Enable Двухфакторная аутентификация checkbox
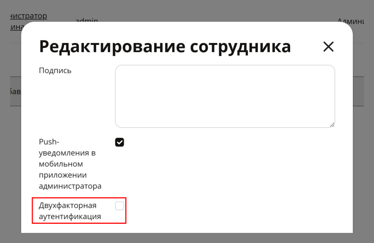Image resolution: width=374 pixels, height=243 pixels. pos(119,206)
